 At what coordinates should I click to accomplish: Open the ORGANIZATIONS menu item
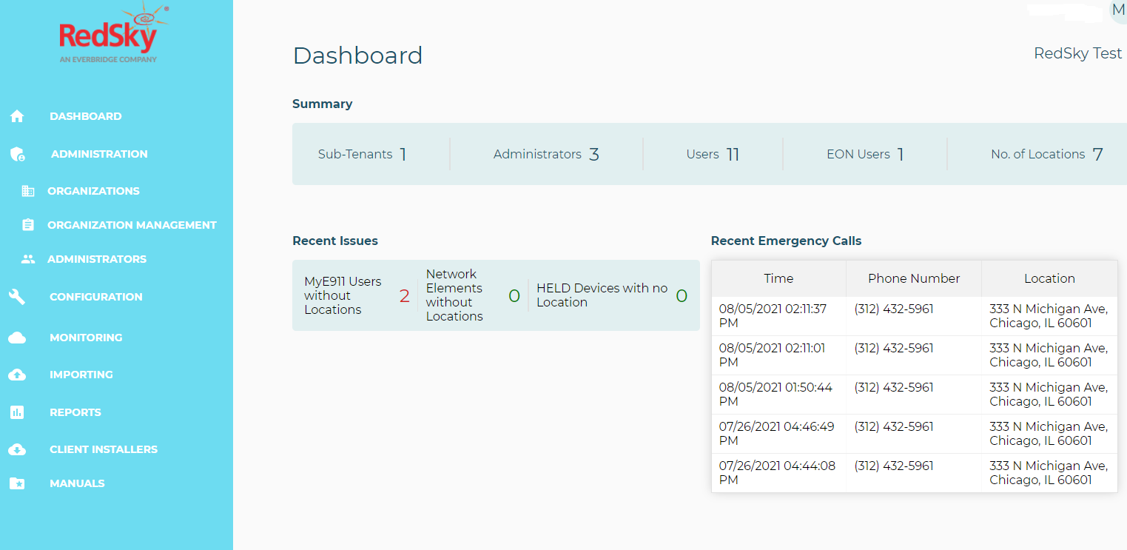(x=93, y=191)
